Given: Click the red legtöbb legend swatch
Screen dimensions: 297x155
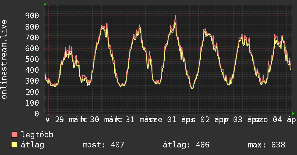Looking at the screenshot, I should point(14,135).
